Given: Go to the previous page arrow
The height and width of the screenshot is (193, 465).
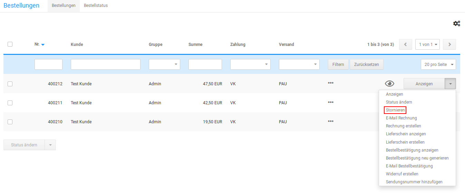Looking at the screenshot, I should (405, 45).
